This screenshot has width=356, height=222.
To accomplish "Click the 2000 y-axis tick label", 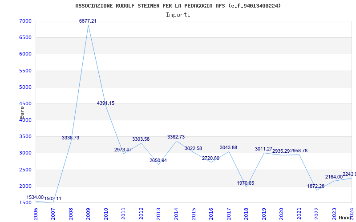I will (25, 186).
